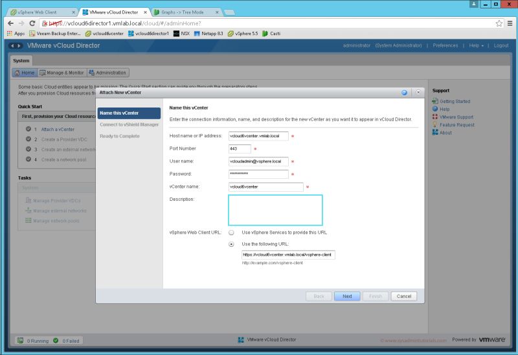Select Use vSphere Services URL option
Image resolution: width=518 pixels, height=355 pixels.
[231, 233]
